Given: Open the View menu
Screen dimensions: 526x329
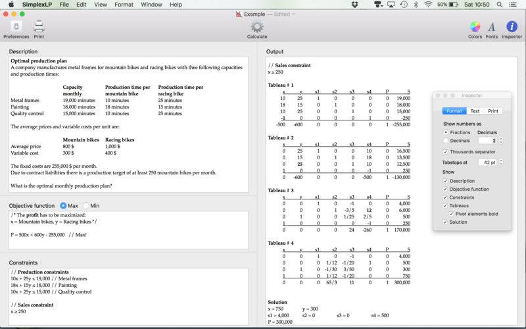Looking at the screenshot, I should [101, 5].
